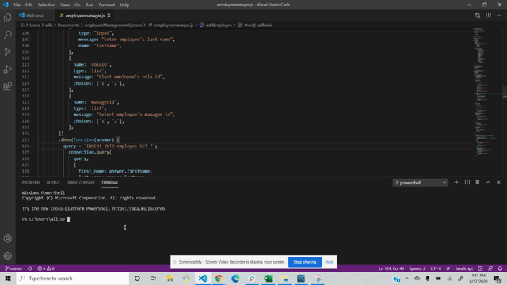The height and width of the screenshot is (285, 507).
Task: Click the feedback icon in status bar
Action: [490, 268]
